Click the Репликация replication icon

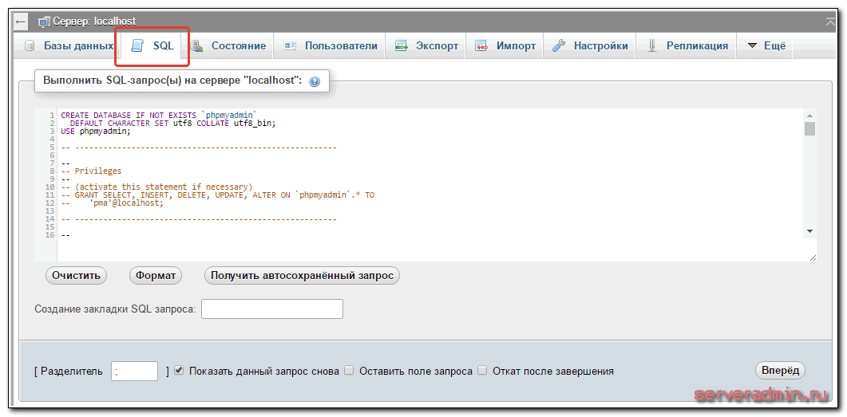point(651,46)
